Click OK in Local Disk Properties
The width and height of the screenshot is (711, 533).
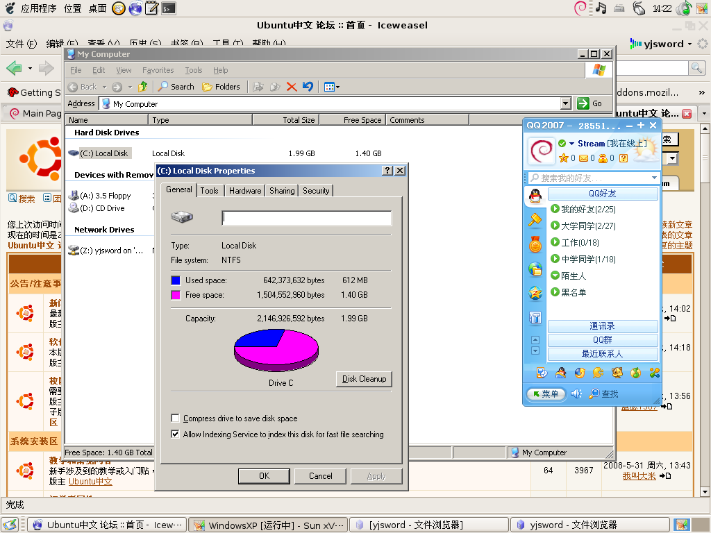[264, 476]
